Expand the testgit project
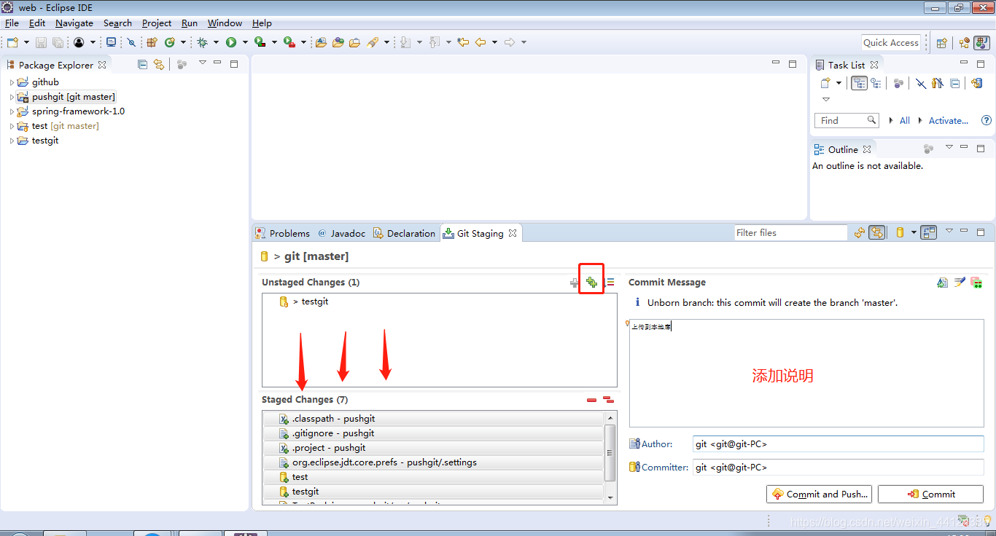 (x=12, y=141)
